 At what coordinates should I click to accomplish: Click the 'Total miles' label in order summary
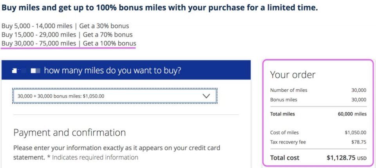click(282, 114)
